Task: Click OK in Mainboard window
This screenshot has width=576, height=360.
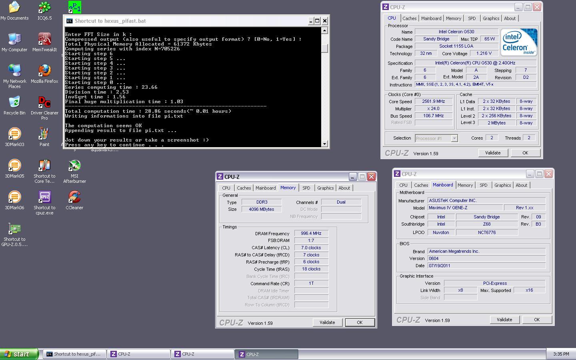Action: (537, 320)
